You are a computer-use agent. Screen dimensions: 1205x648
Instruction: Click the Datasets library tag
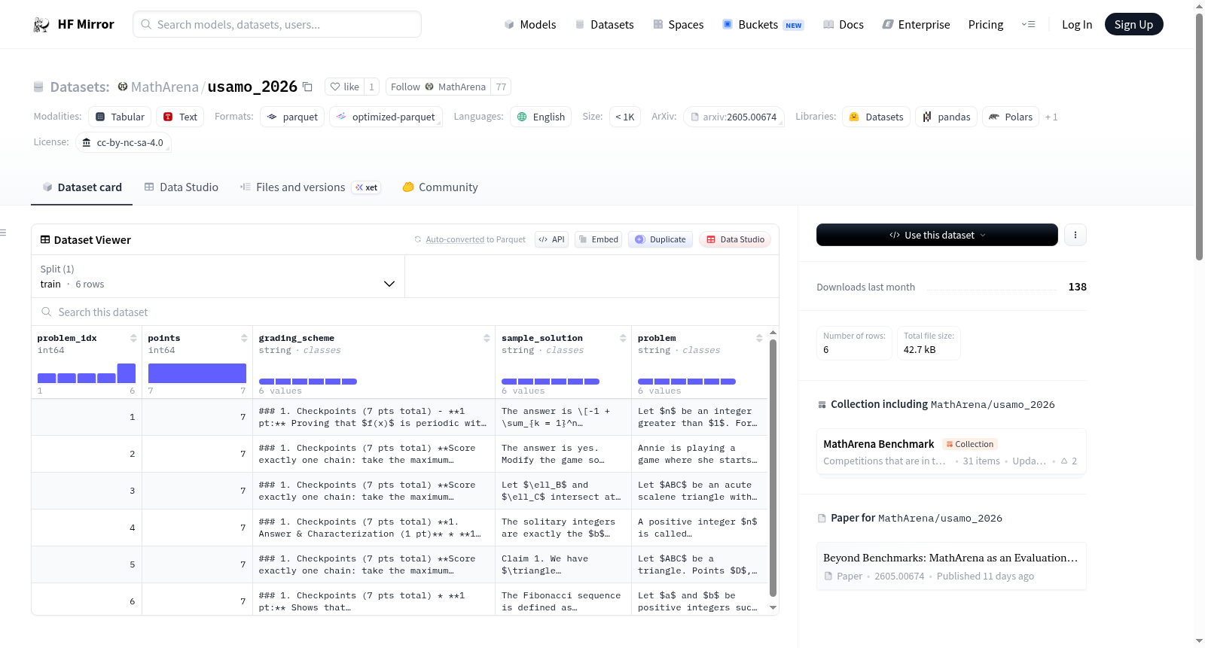(x=876, y=117)
